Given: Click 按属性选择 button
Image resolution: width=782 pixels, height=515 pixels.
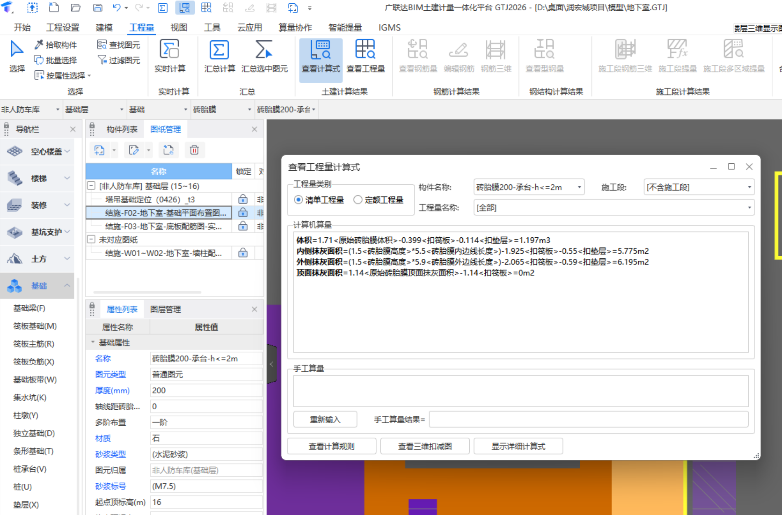Looking at the screenshot, I should pos(63,75).
